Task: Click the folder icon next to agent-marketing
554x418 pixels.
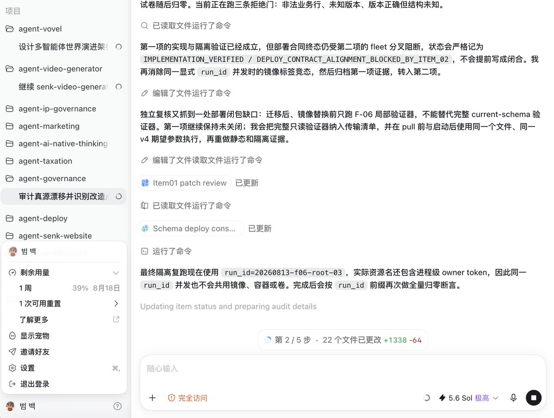Action: point(9,126)
